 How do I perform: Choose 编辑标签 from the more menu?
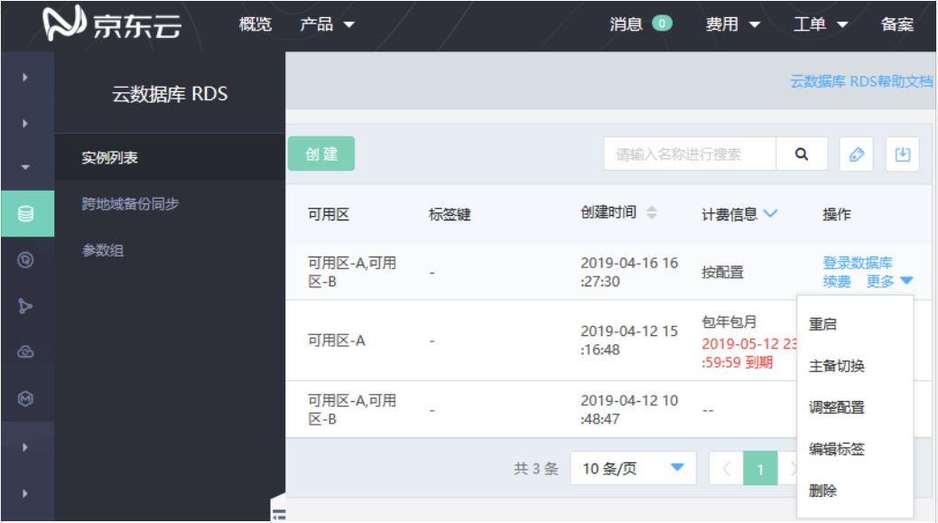coord(836,450)
